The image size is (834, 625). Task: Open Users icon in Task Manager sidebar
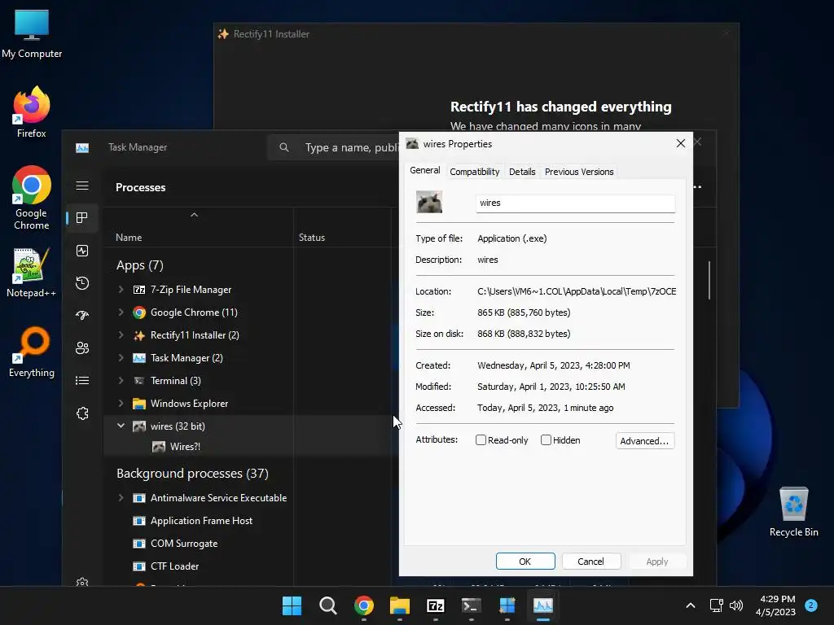point(82,348)
